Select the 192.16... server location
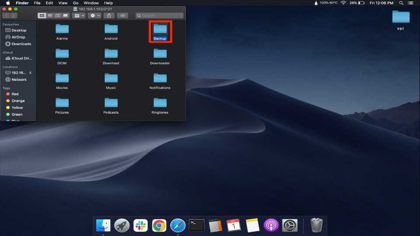 pyautogui.click(x=16, y=73)
